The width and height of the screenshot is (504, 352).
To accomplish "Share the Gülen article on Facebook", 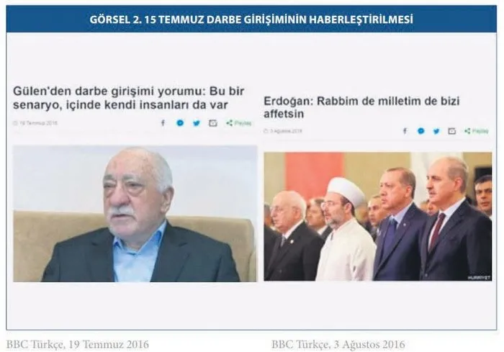I will point(163,123).
